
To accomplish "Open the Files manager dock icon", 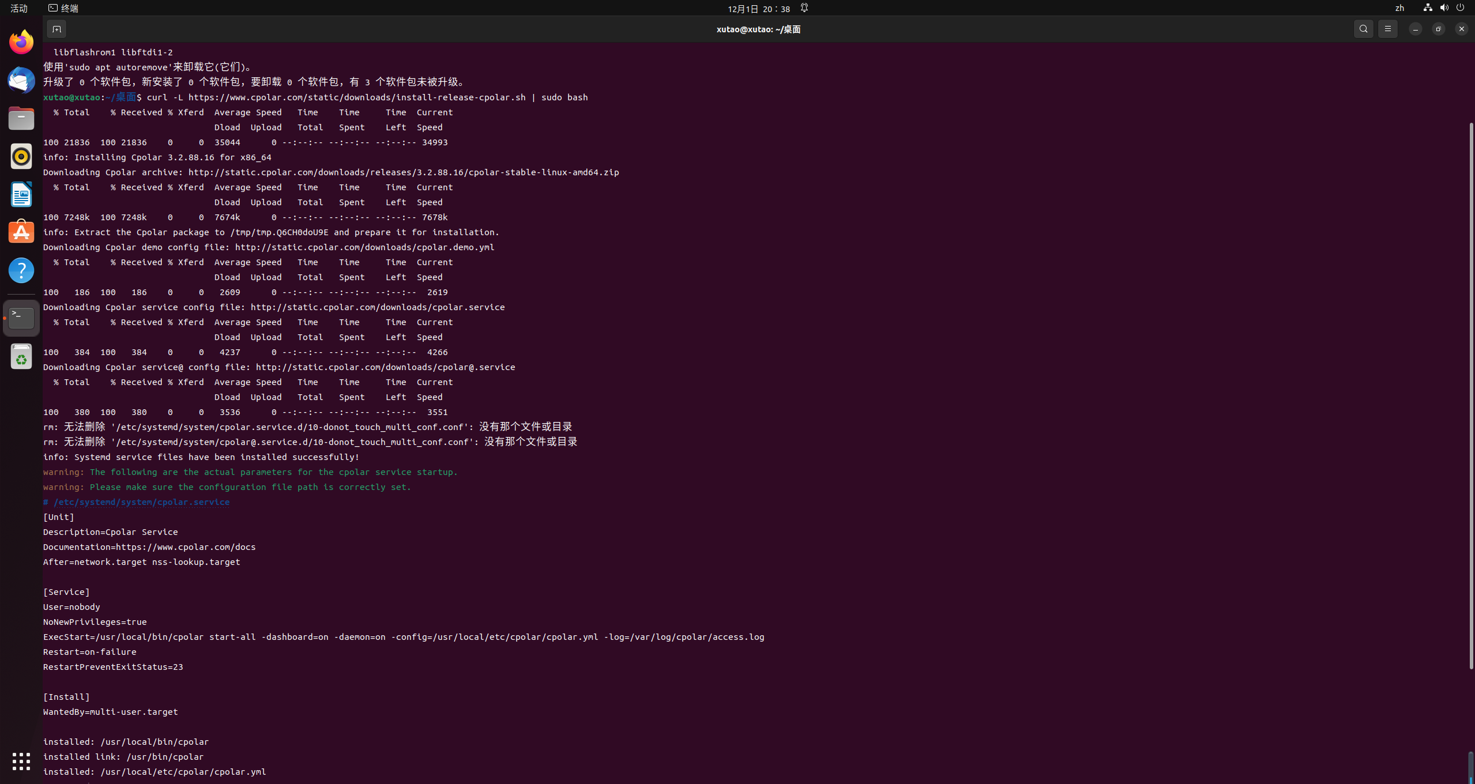I will [21, 118].
